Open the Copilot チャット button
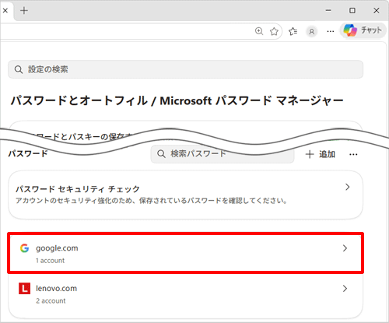This screenshot has height=323, width=389. (x=363, y=30)
